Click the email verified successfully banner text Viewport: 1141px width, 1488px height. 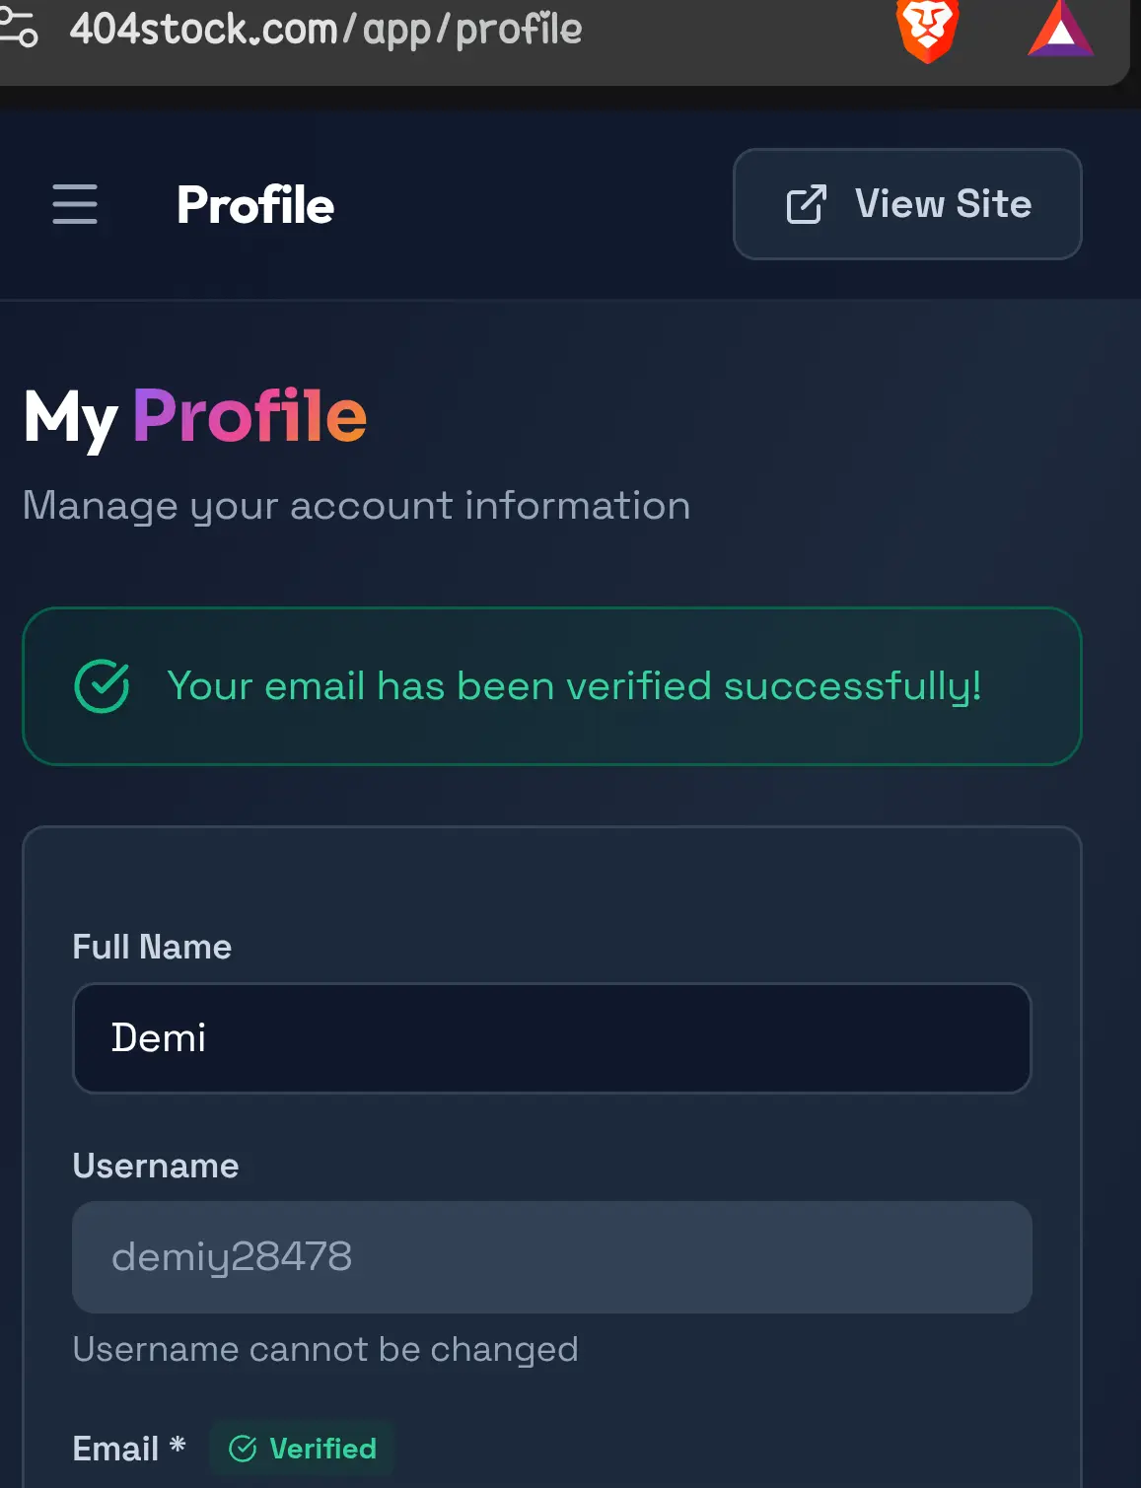[575, 686]
